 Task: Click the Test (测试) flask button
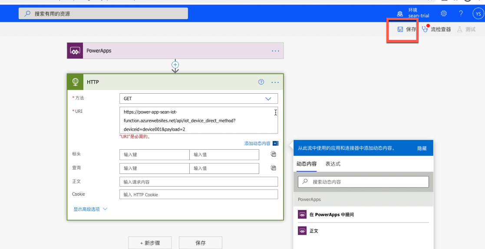(466, 29)
